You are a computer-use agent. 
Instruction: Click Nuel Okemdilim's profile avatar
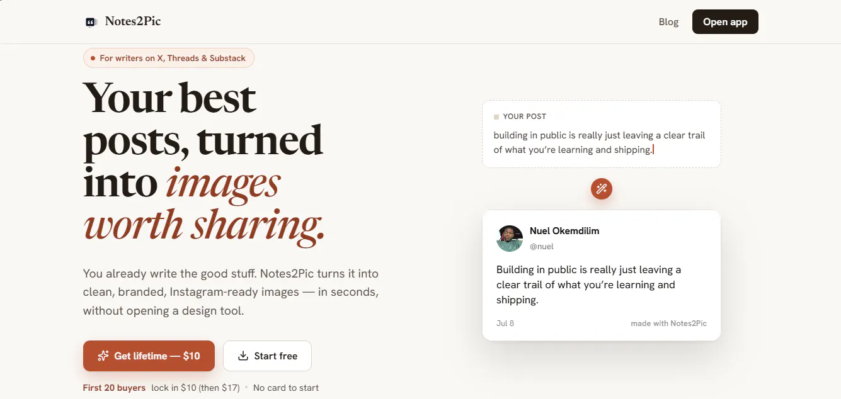point(510,238)
